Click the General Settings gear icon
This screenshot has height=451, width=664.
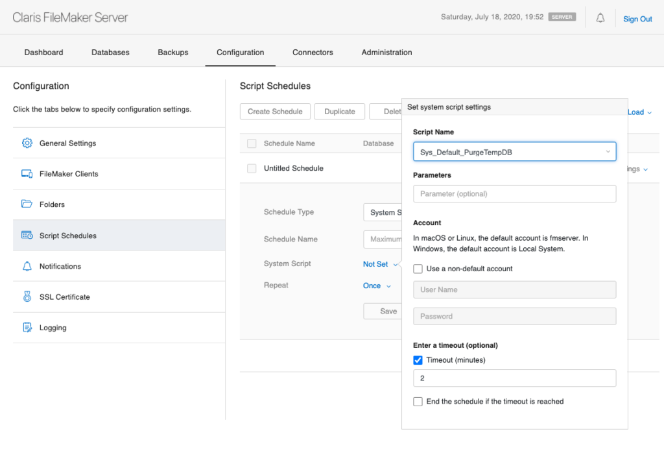pyautogui.click(x=27, y=143)
